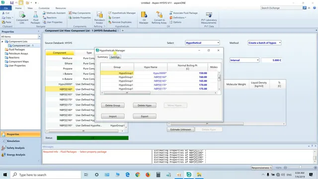The image size is (318, 179).
Task: Click Convert in Hypotheticals group
Action: (114, 18)
